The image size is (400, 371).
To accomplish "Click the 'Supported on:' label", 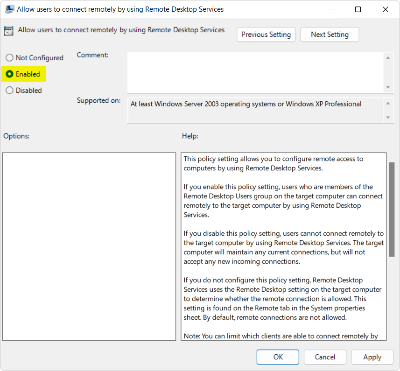I will 98,100.
